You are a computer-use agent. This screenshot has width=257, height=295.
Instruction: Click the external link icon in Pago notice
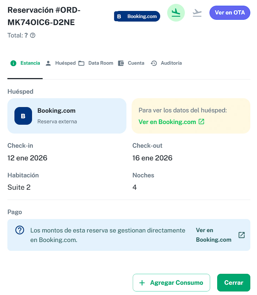(241, 235)
